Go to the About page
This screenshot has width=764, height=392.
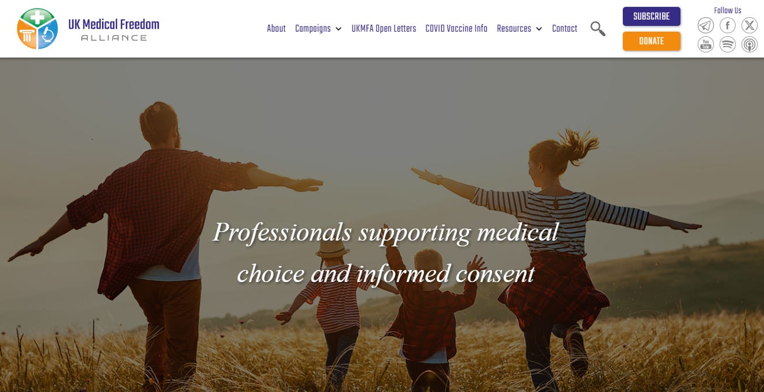tap(276, 29)
